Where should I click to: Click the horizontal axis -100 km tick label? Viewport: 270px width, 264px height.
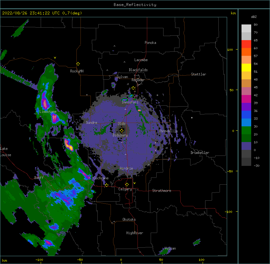pos(39,260)
